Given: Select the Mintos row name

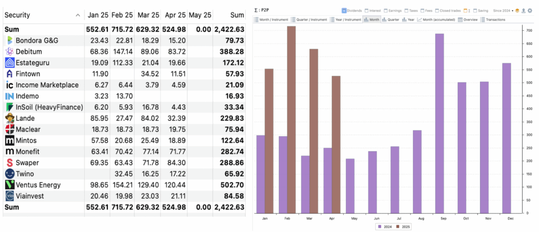Looking at the screenshot, I should click(26, 141).
